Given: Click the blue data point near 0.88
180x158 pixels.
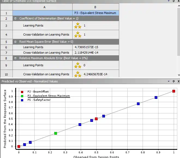Looking at the screenshot, I should pos(156,97).
